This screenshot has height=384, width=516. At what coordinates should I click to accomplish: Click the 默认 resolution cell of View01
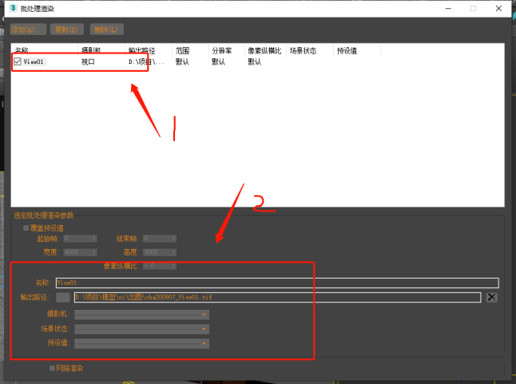[x=219, y=61]
